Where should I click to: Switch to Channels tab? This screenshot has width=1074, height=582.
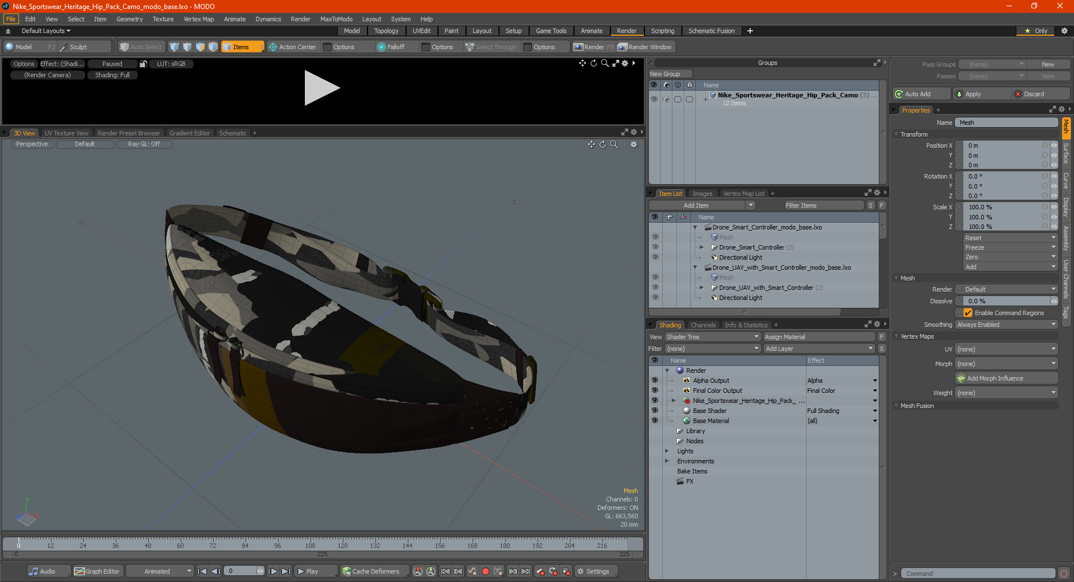click(x=703, y=325)
